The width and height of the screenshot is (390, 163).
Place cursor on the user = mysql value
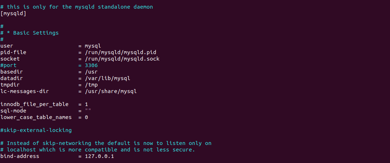click(93, 46)
